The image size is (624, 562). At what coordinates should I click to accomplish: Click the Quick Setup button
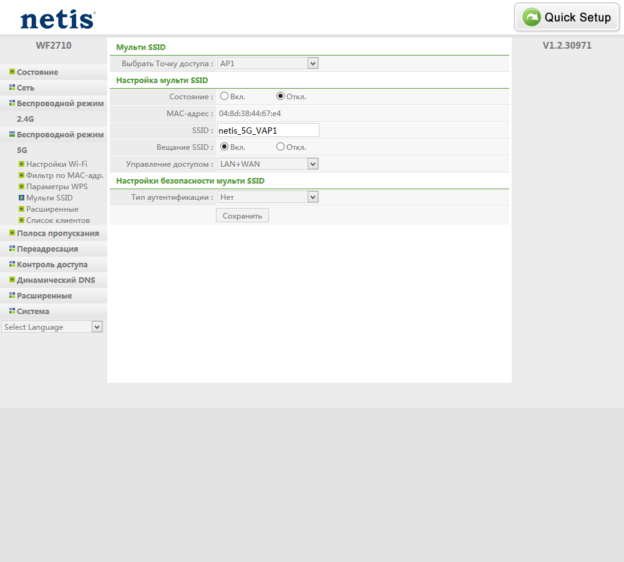[x=567, y=17]
